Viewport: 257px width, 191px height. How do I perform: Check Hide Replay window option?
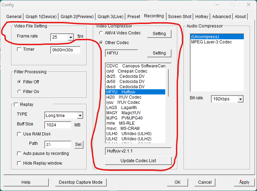click(19, 163)
